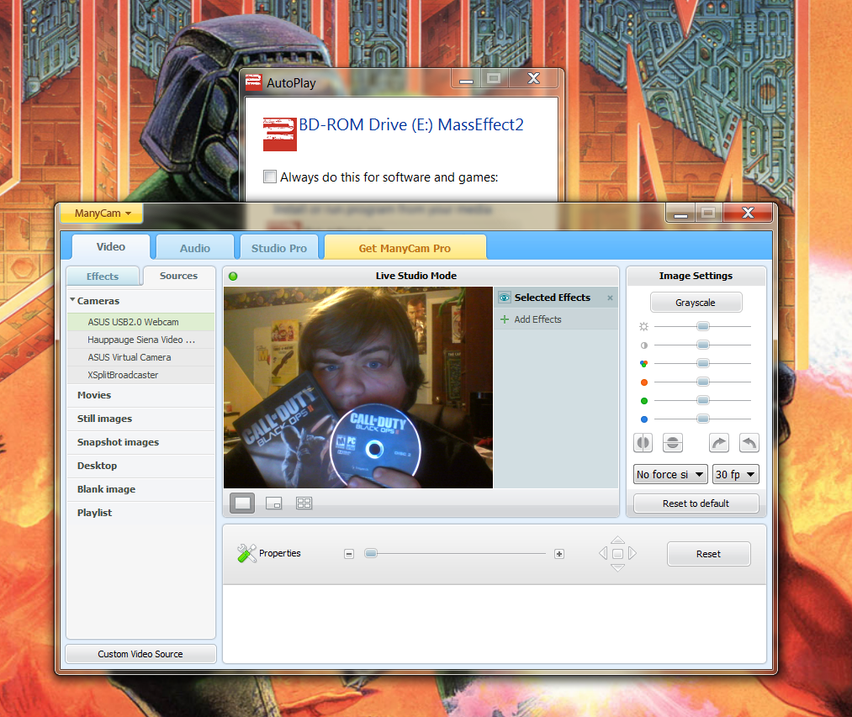Viewport: 852px width, 717px height.
Task: Close the Selected Effects panel
Action: [x=611, y=298]
